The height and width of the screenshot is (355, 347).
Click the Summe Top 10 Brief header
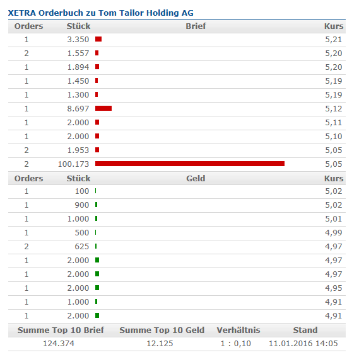point(61,330)
